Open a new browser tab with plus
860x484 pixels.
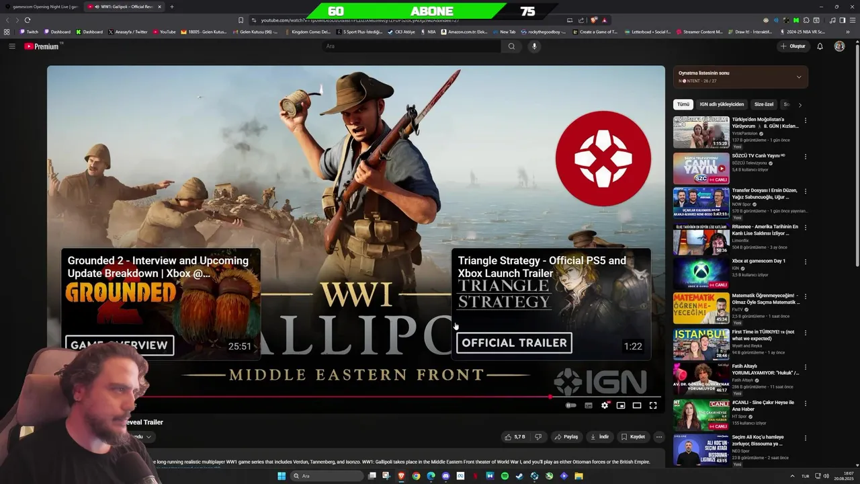172,7
